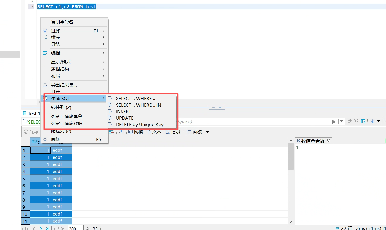The image size is (386, 230).
Task: Open the 面板 panels dropdown arrow
Action: pos(207,132)
